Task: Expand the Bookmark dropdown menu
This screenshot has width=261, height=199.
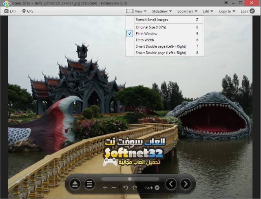Action: pos(188,11)
